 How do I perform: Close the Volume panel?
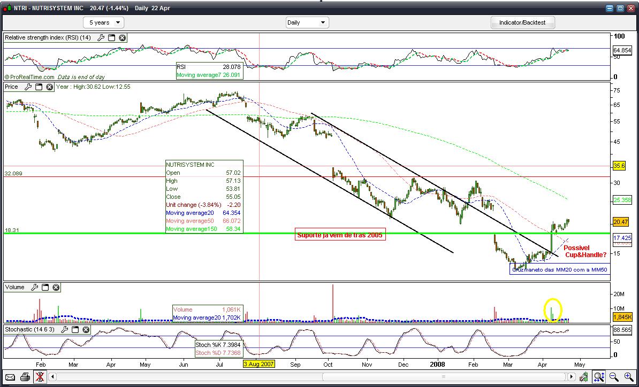pyautogui.click(x=56, y=287)
